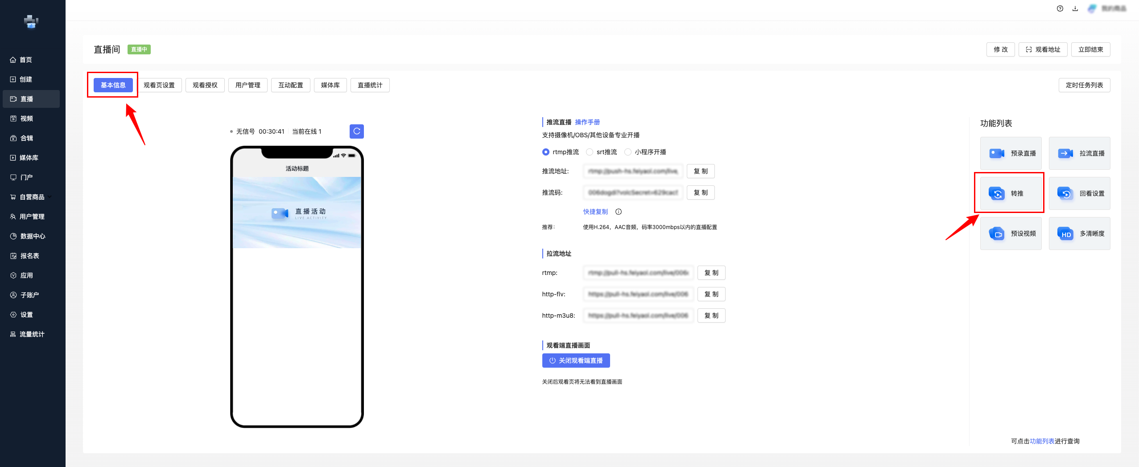Open the 回看设置 replay settings
Image resolution: width=1139 pixels, height=467 pixels.
pyautogui.click(x=1079, y=193)
